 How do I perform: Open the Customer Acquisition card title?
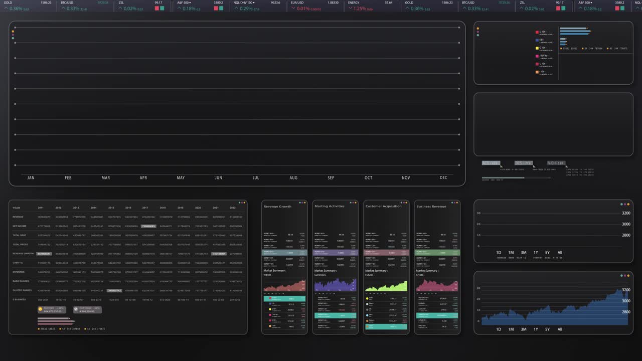[x=384, y=206]
